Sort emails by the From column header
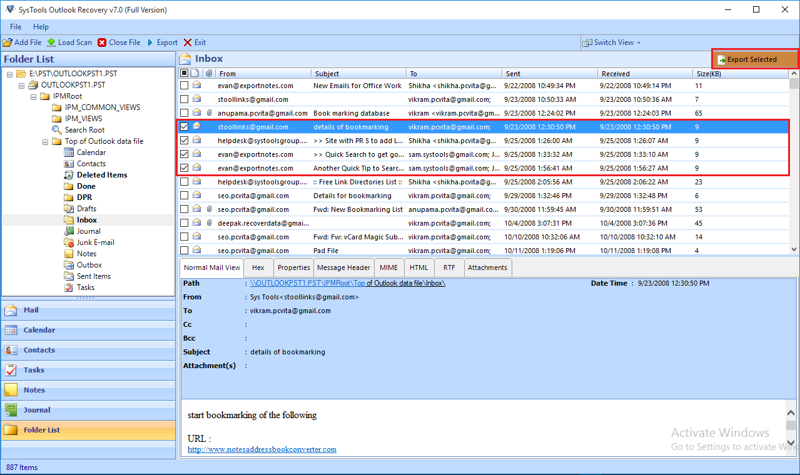This screenshot has width=800, height=475. tap(263, 74)
